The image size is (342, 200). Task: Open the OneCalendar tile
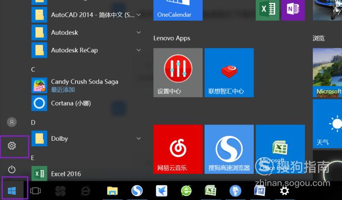178,10
